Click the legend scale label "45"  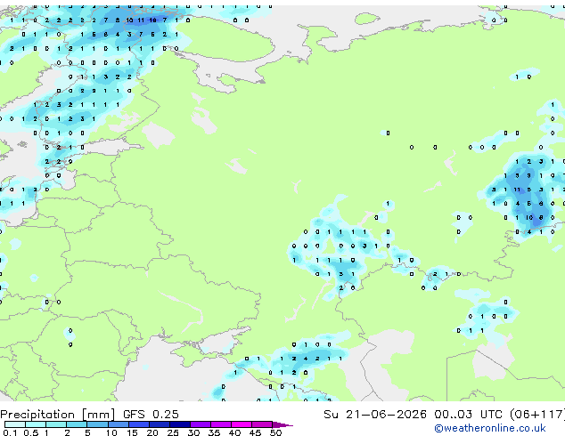point(255,432)
